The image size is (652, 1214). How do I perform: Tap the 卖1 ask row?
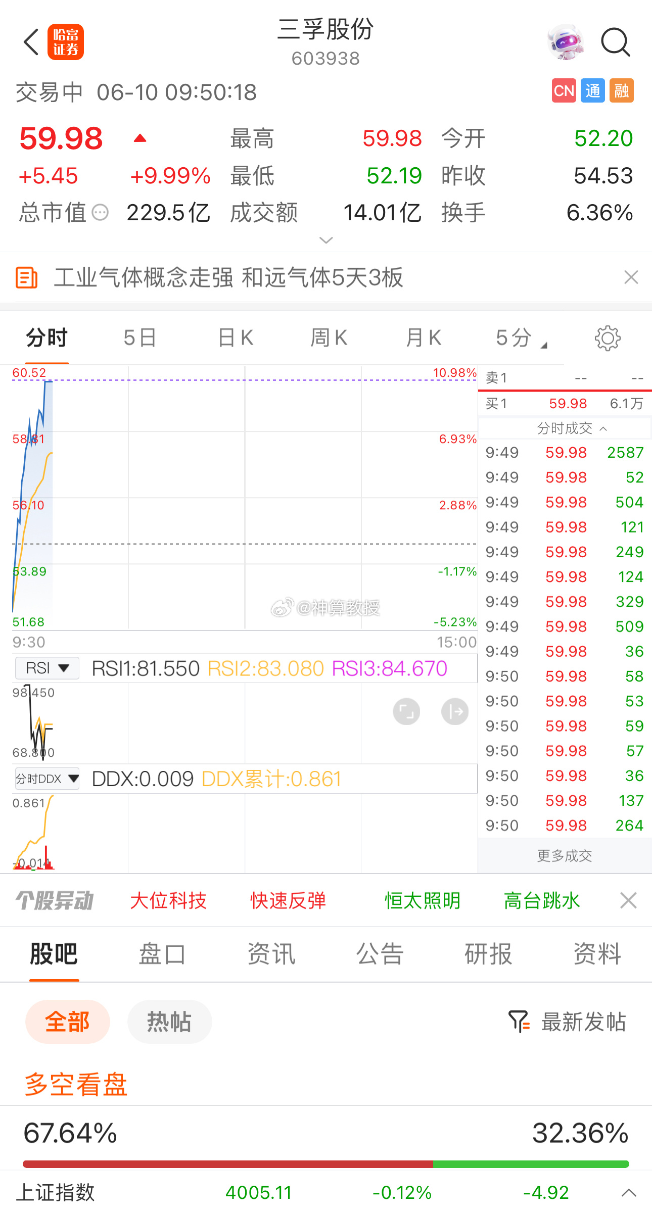coord(565,378)
